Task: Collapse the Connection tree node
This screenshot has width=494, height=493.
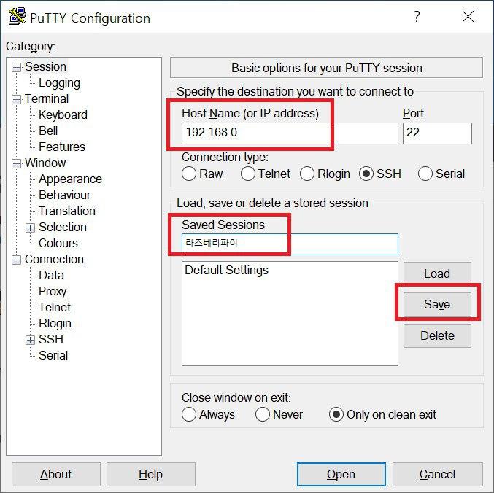Action: (x=16, y=260)
